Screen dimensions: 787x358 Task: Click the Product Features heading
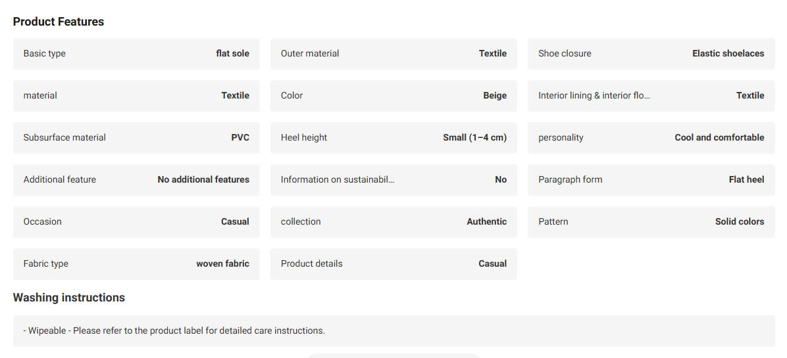(58, 22)
